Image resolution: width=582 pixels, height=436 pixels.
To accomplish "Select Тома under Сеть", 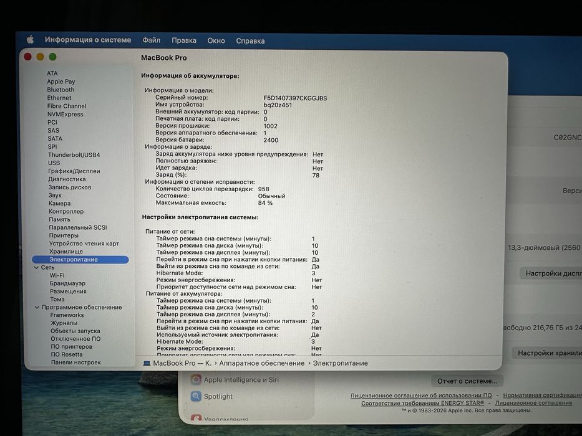I will pos(57,299).
